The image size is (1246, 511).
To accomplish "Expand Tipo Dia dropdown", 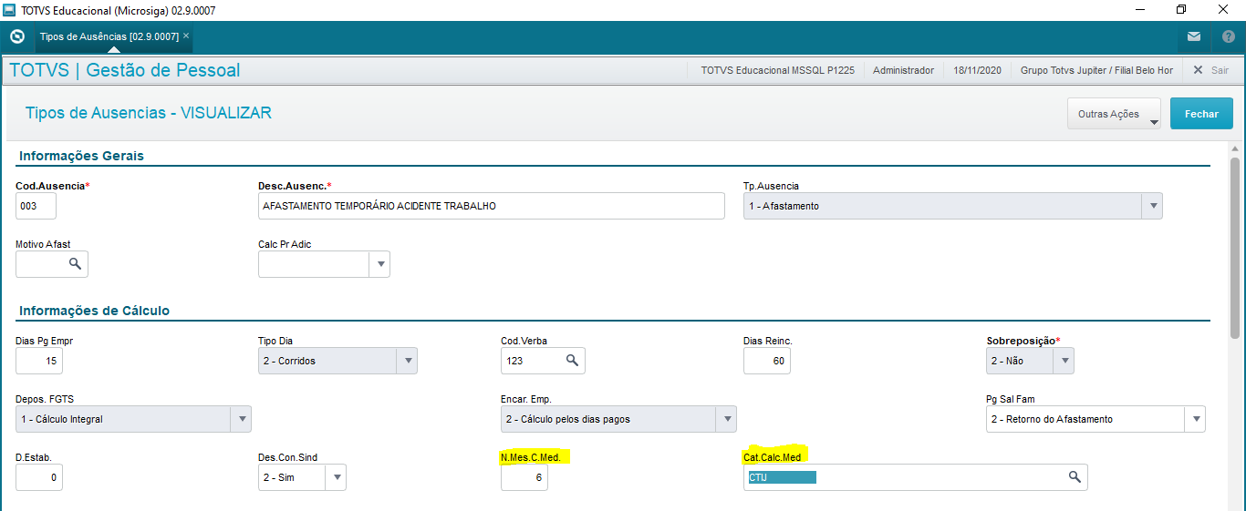I will tap(407, 361).
